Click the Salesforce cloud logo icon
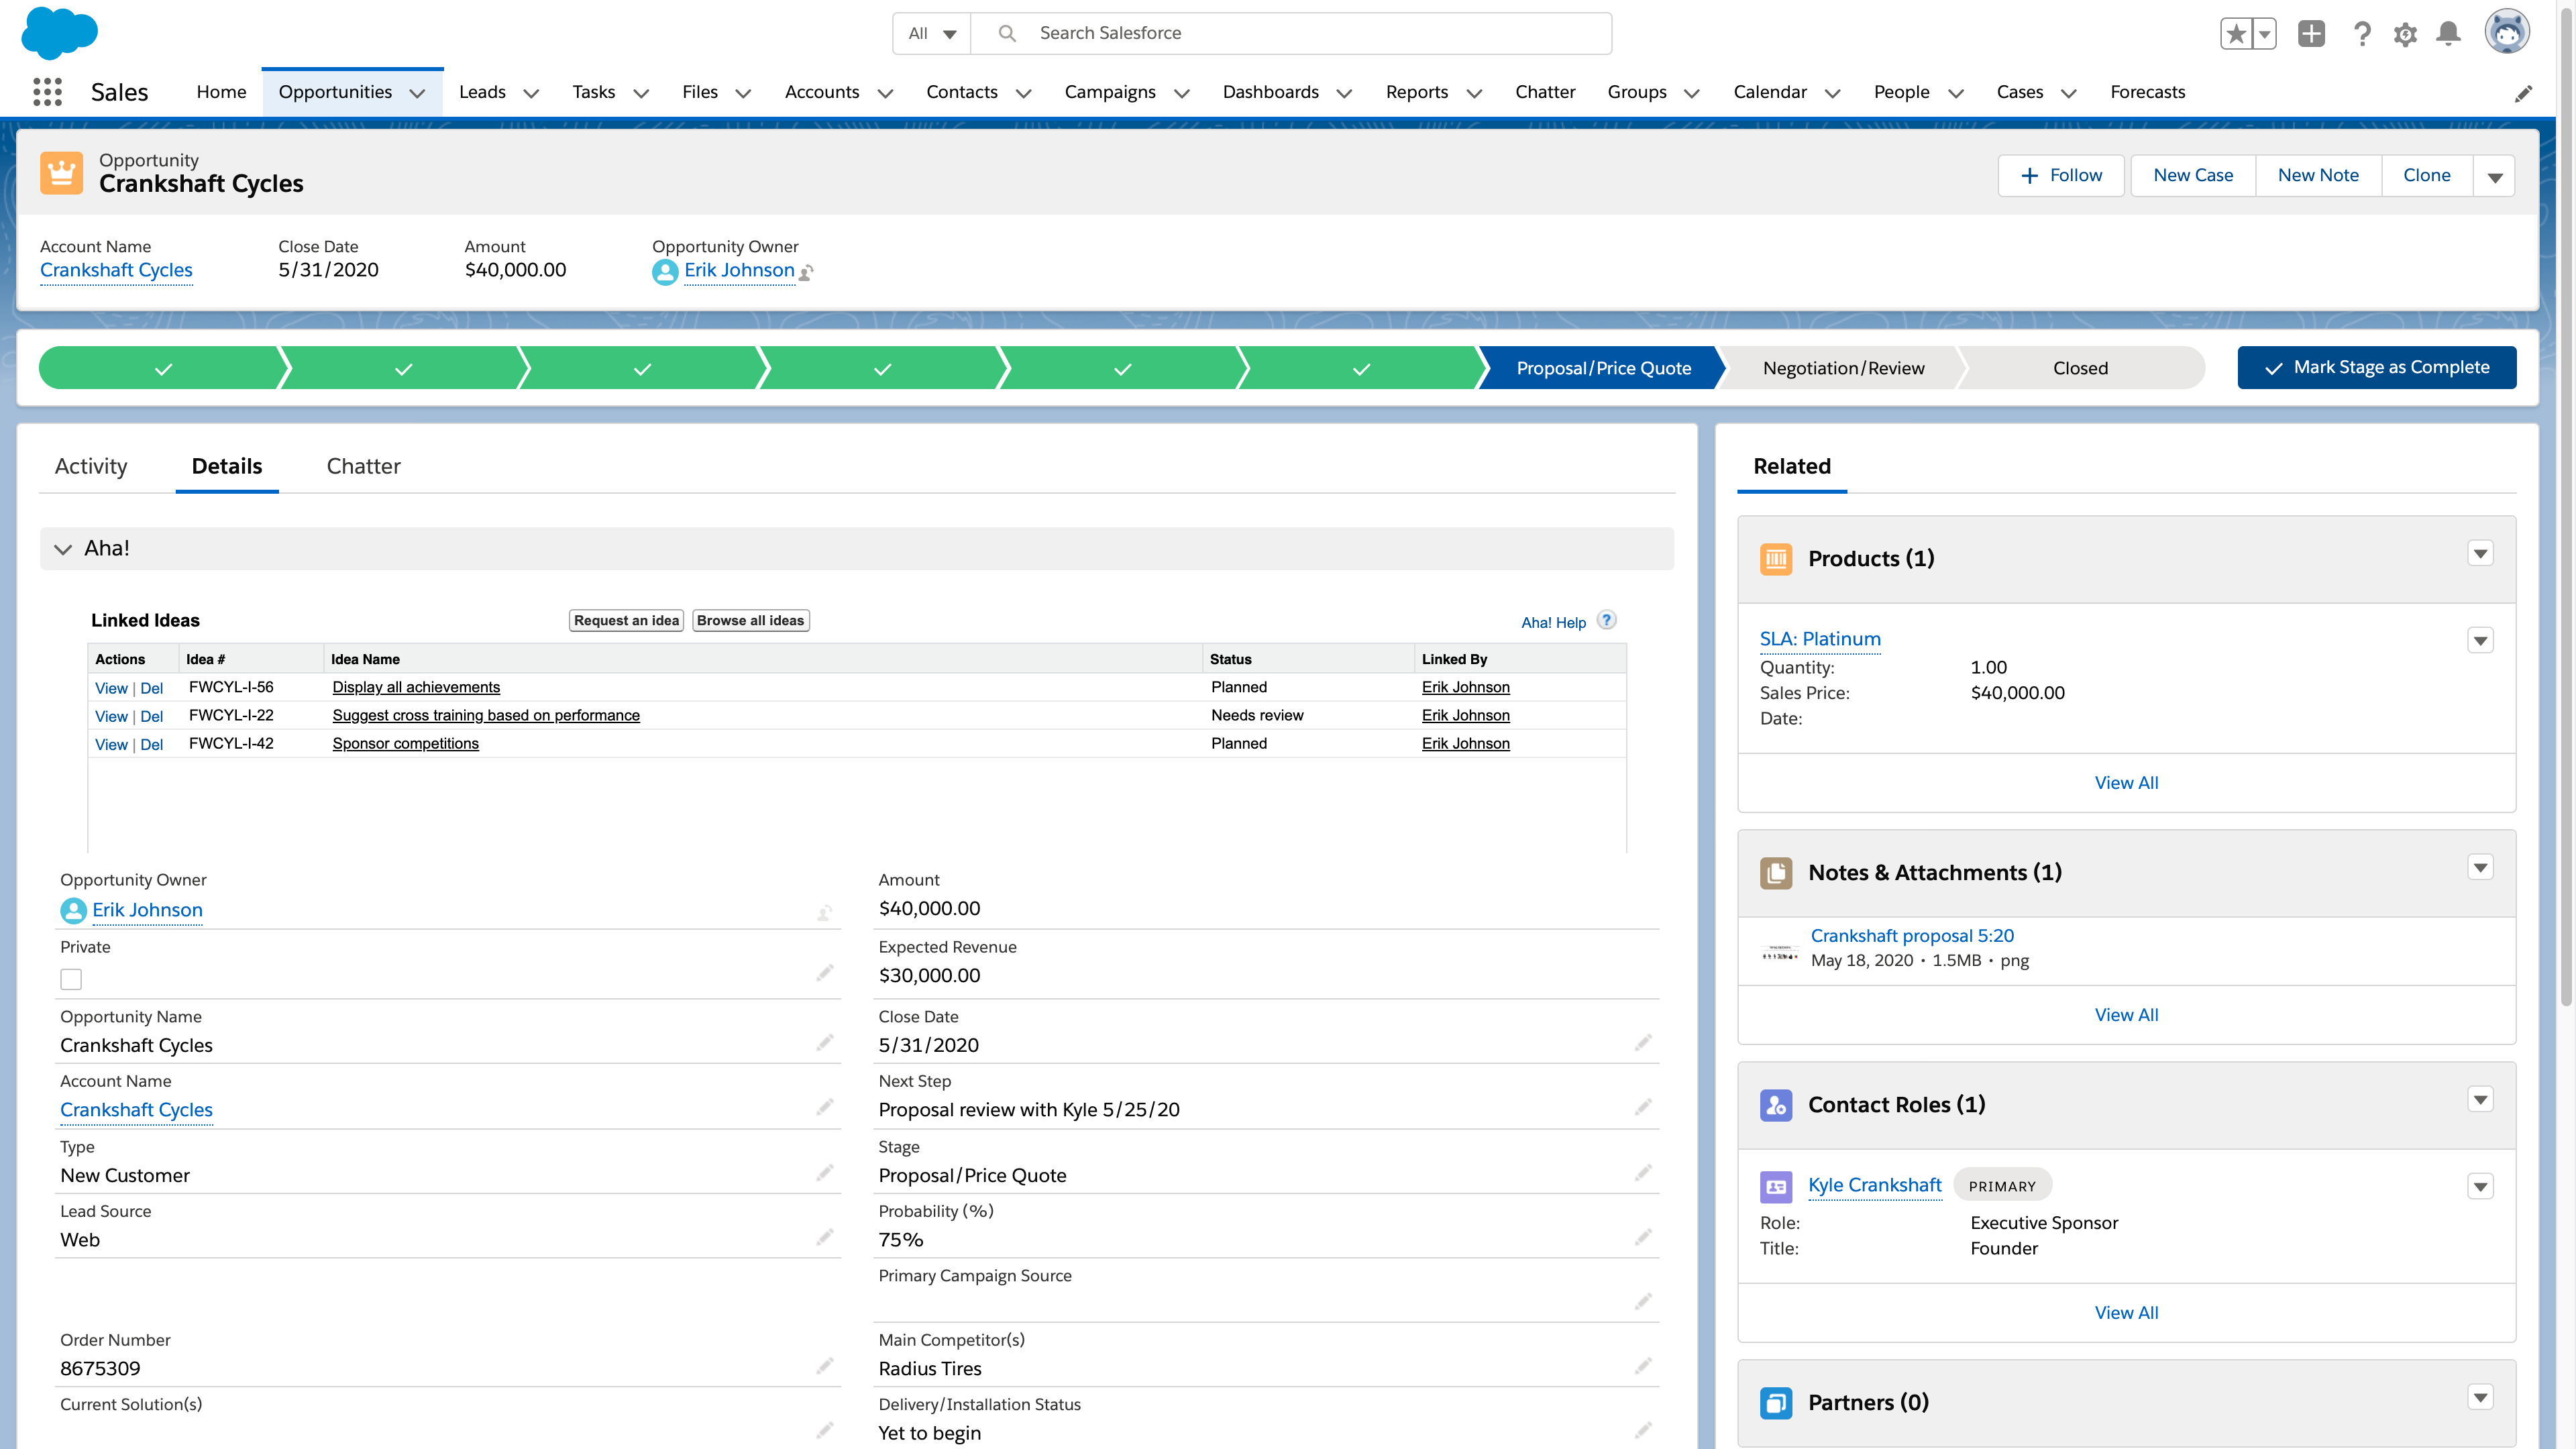Viewport: 2576px width, 1449px height. (x=60, y=32)
